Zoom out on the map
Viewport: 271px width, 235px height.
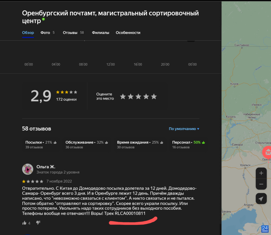point(261,184)
